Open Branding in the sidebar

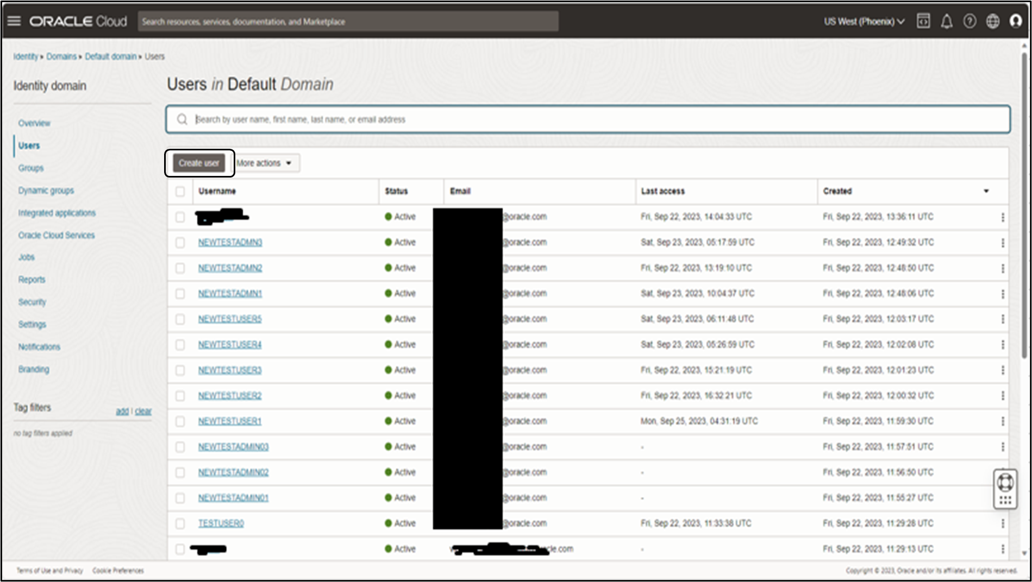tap(34, 369)
